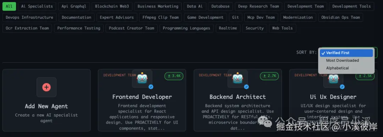Filter by Development Tools category
The width and height of the screenshot is (383, 137).
tap(351, 6)
